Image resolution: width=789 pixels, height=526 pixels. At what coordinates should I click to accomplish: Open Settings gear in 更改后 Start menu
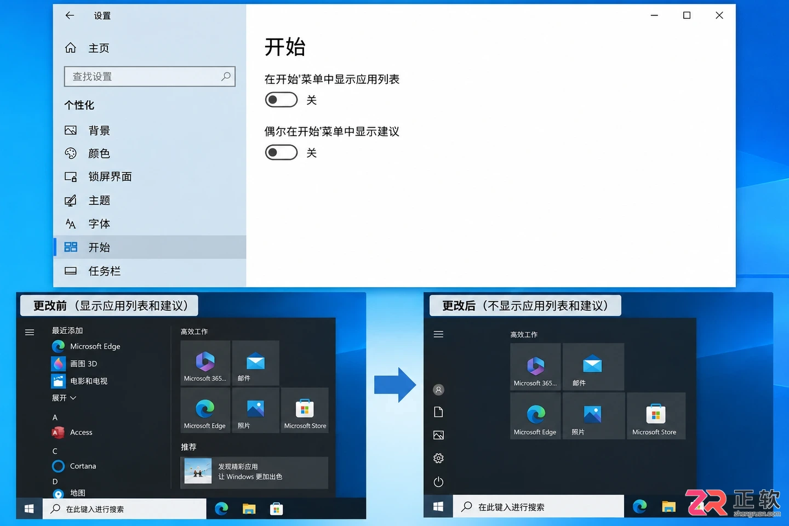pos(438,458)
